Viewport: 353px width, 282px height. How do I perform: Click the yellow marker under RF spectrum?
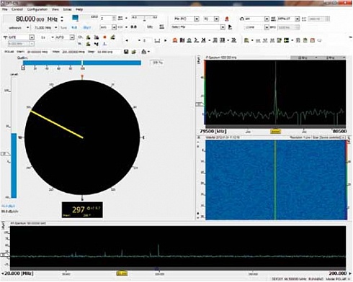pyautogui.click(x=122, y=273)
